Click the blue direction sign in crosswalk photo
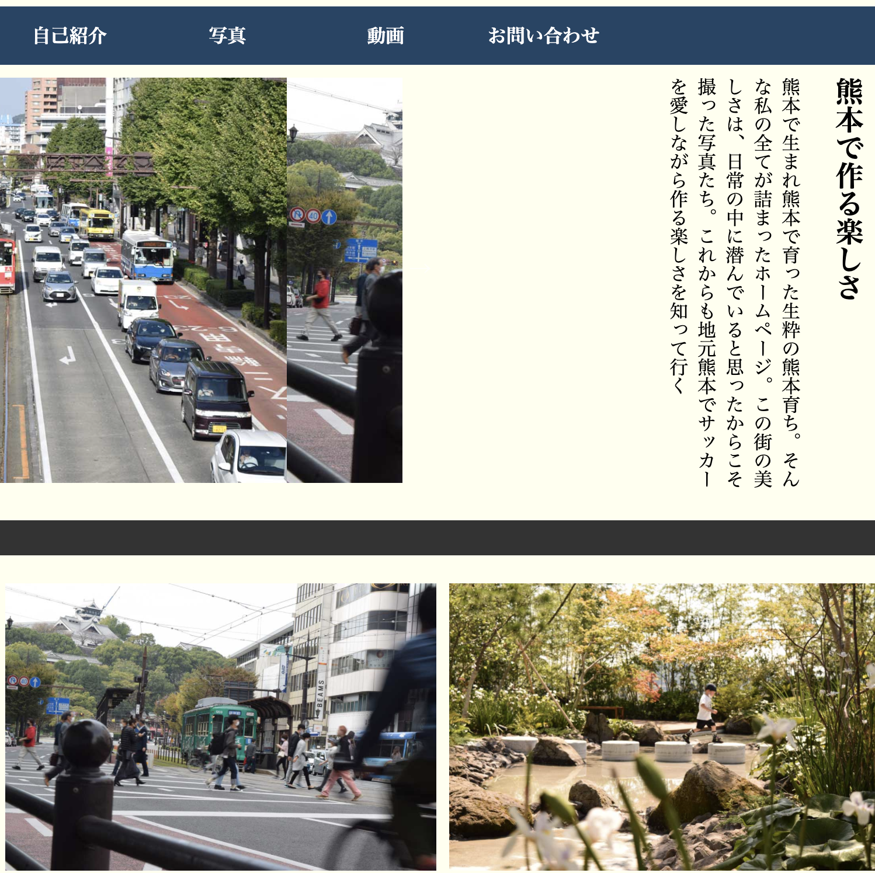 pos(361,251)
